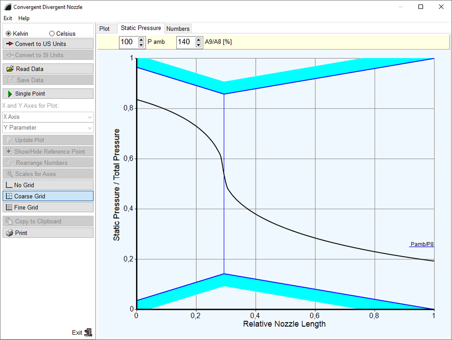Click the P amb input field
This screenshot has height=340, width=452.
(x=128, y=42)
